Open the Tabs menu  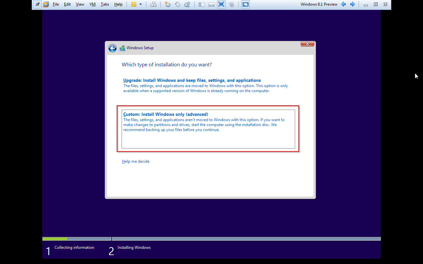pos(105,4)
